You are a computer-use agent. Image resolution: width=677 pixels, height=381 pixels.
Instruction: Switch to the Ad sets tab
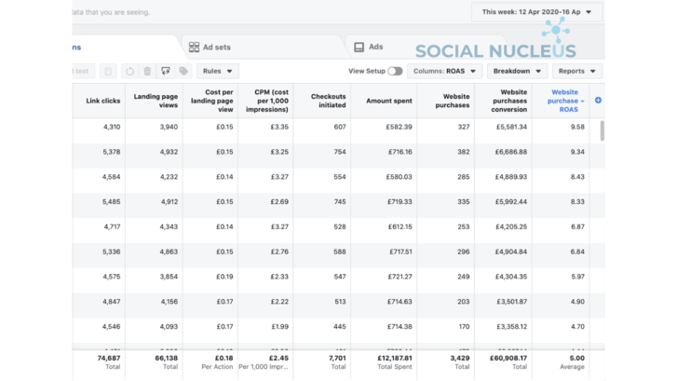215,48
